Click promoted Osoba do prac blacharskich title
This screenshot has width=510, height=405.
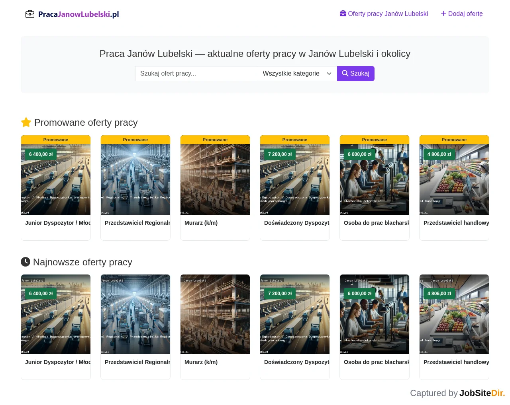coord(377,223)
